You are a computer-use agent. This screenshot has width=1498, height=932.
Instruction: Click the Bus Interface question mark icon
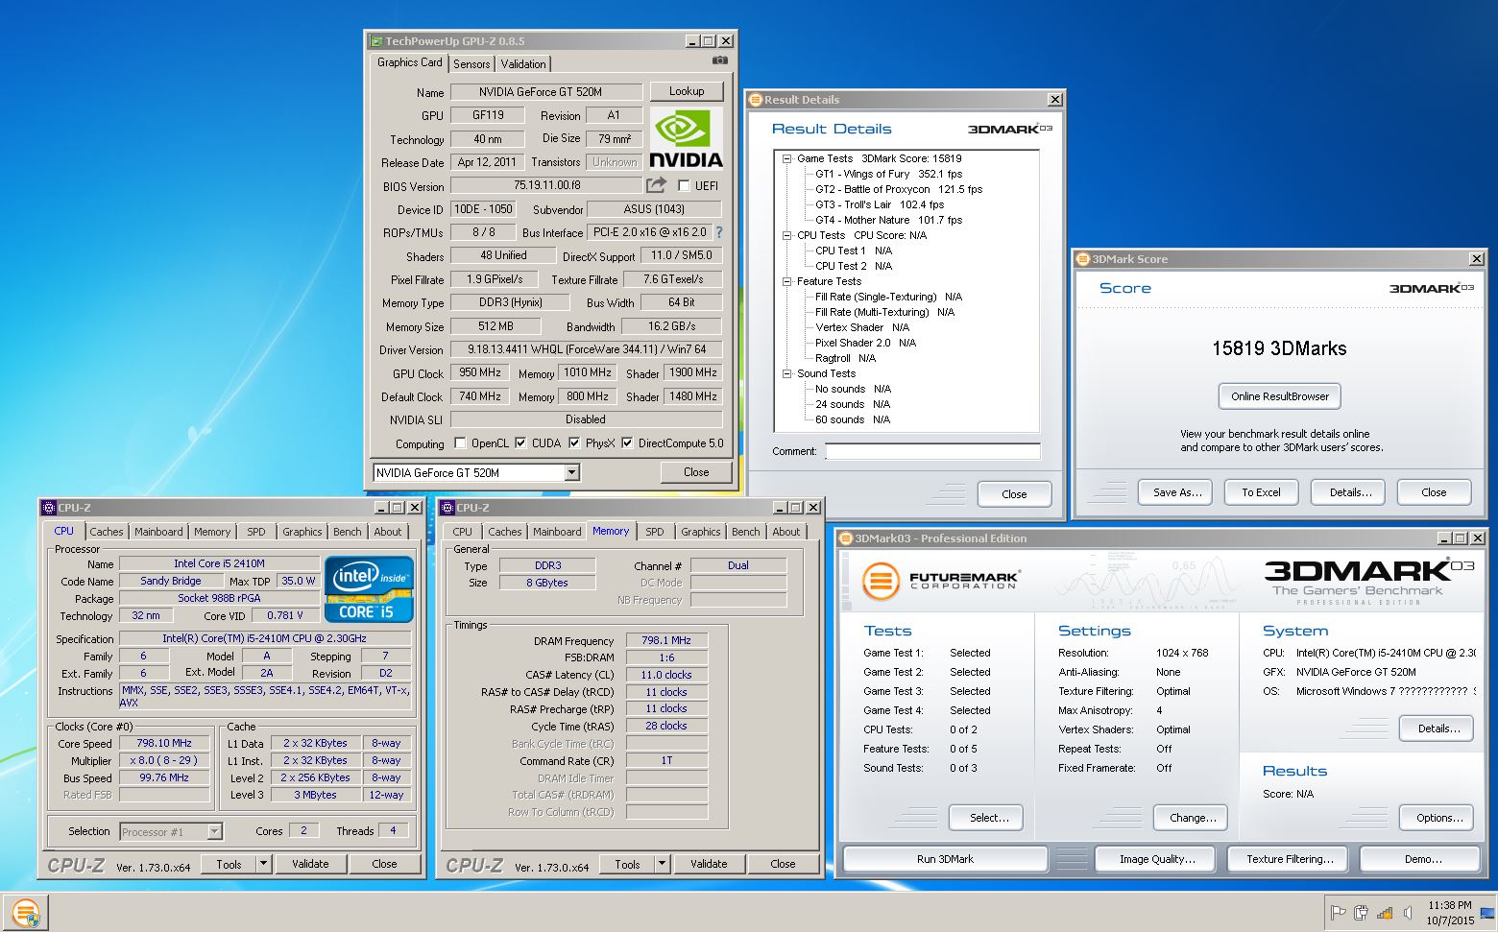(718, 232)
